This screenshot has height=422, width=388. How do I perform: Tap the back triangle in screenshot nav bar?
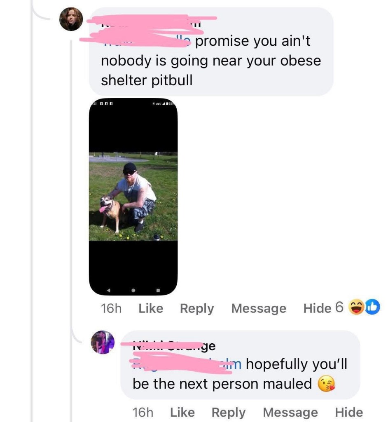point(109,291)
